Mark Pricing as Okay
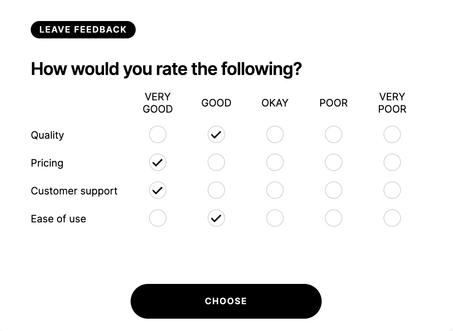 tap(275, 162)
